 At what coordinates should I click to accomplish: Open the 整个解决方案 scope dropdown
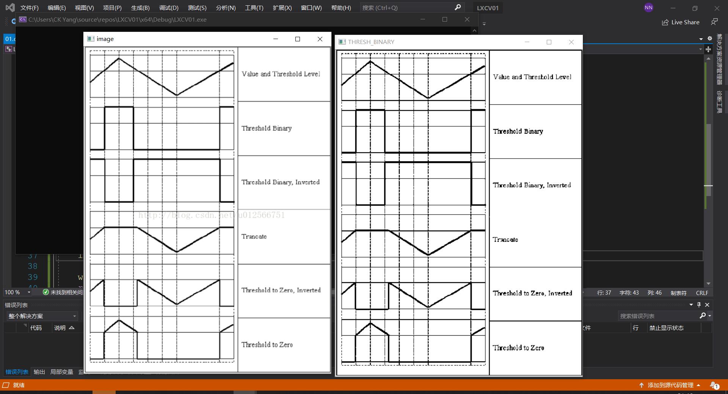pyautogui.click(x=42, y=316)
